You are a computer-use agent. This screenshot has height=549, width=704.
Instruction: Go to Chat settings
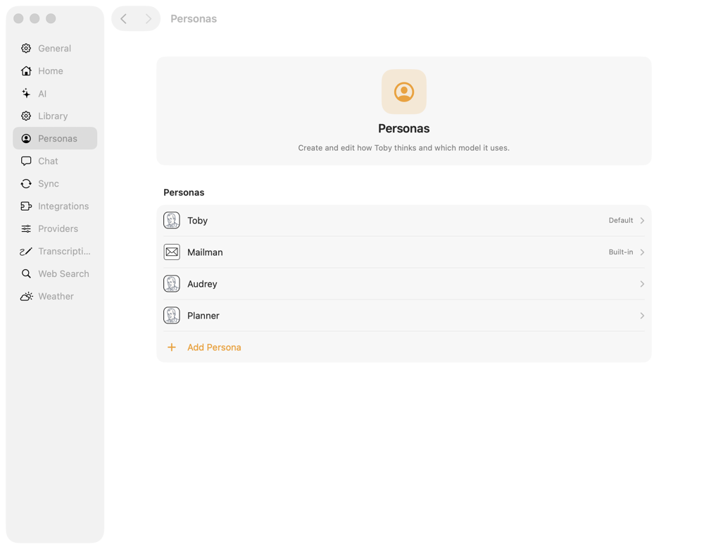[x=55, y=161]
